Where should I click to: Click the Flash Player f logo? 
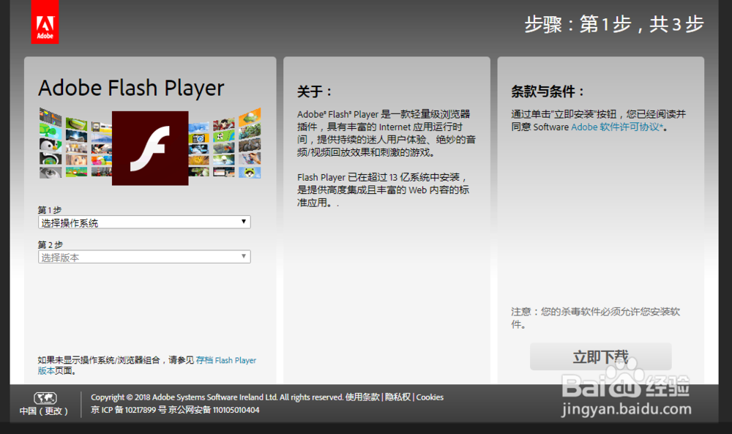pyautogui.click(x=150, y=148)
